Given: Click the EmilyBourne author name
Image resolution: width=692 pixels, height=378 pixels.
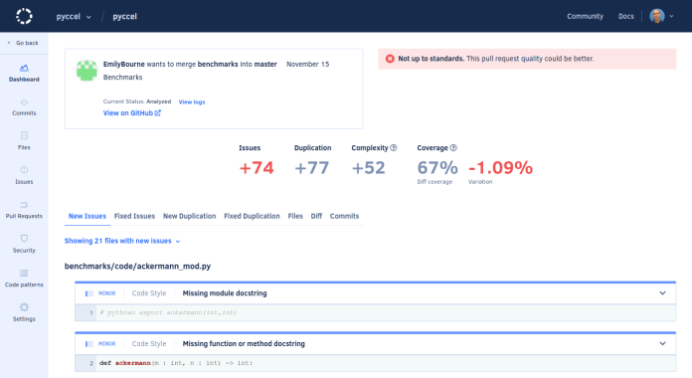Looking at the screenshot, I should [124, 64].
